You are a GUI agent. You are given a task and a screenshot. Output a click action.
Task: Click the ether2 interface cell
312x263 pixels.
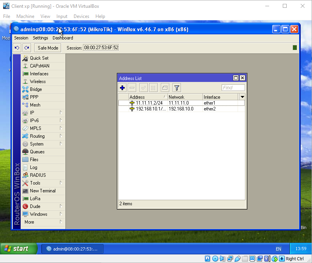220,109
